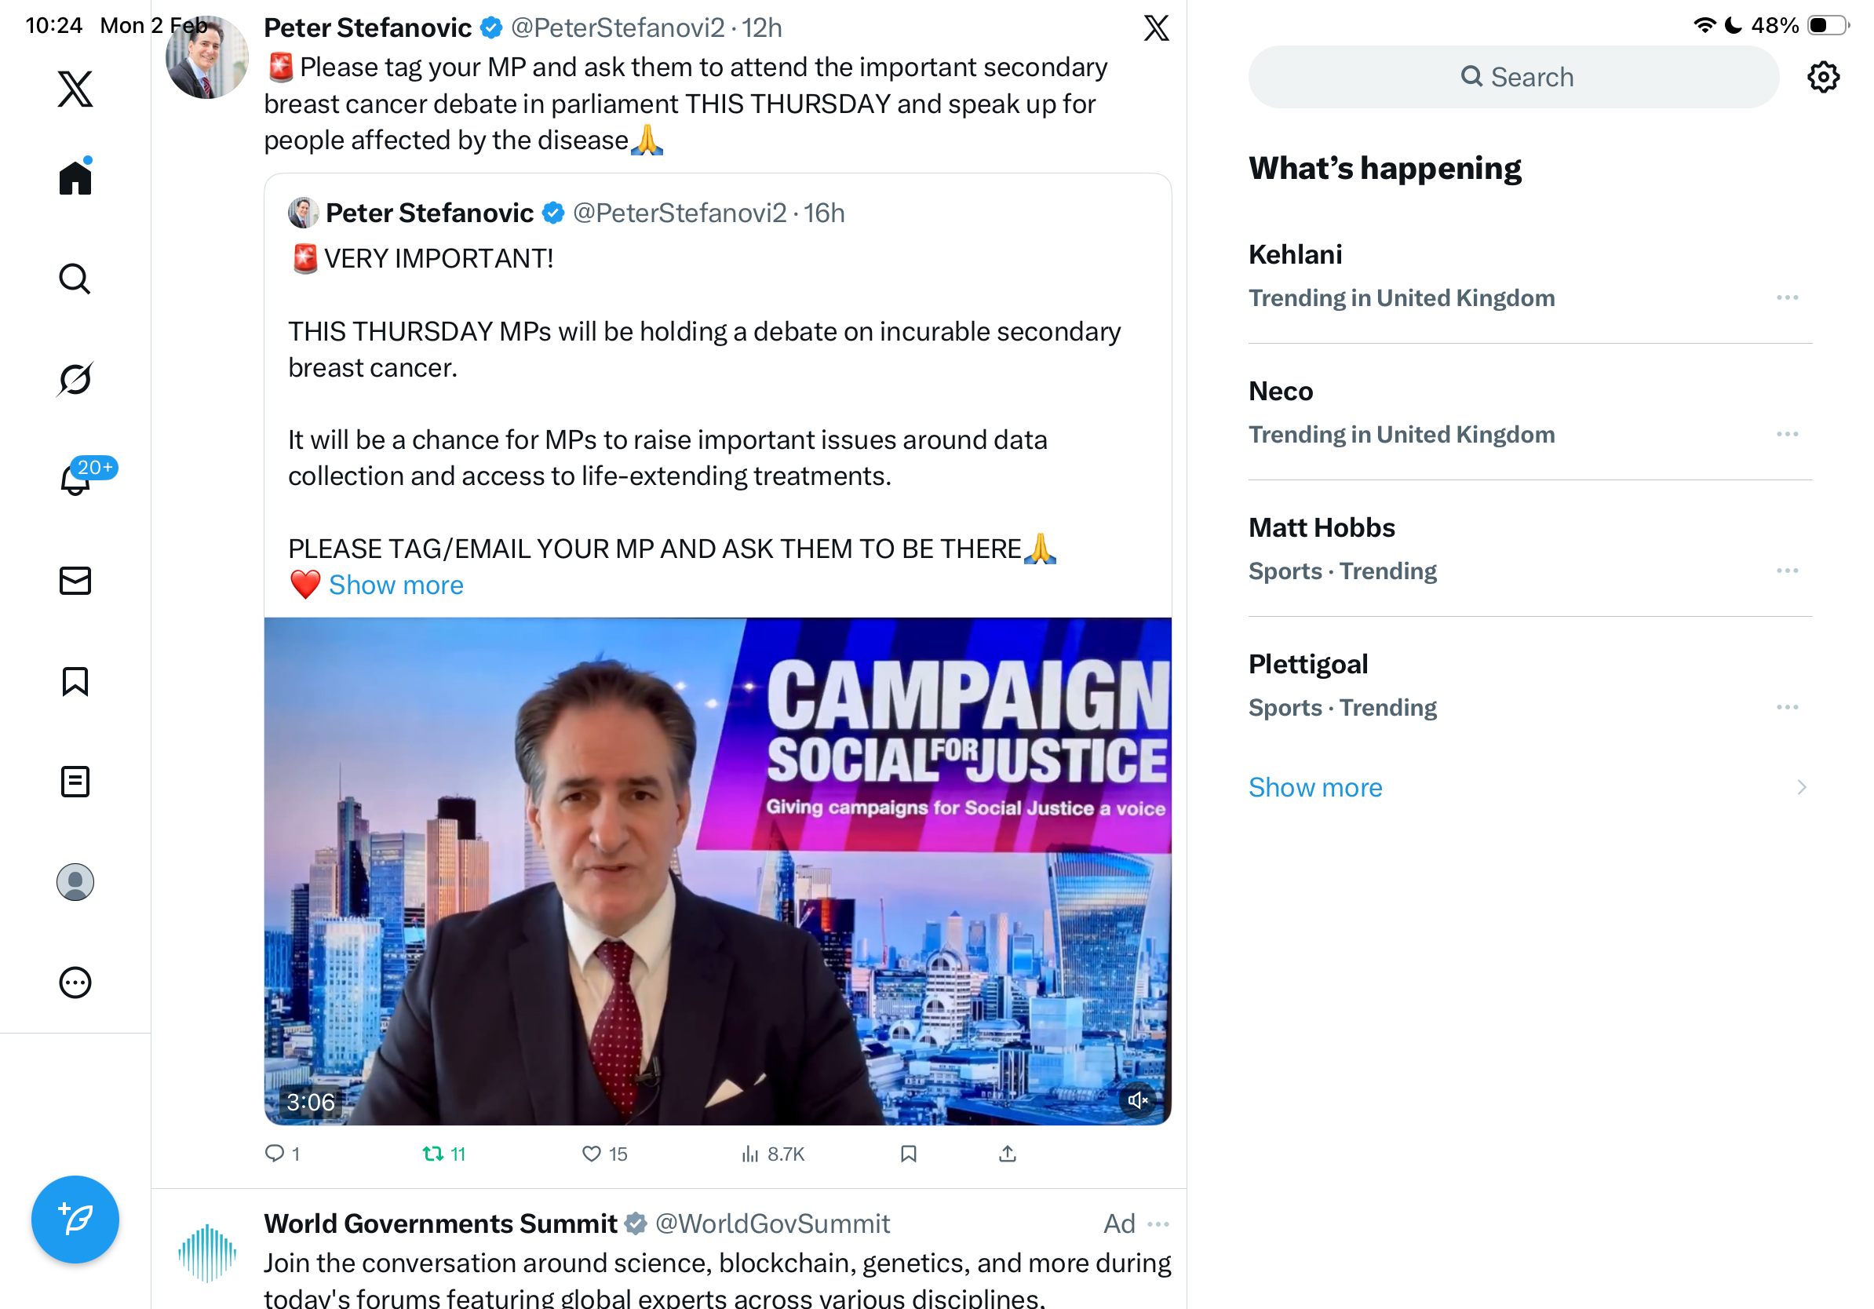Open Explore via sidebar magnifier icon
Screen dimensions: 1874x1309
[75, 279]
